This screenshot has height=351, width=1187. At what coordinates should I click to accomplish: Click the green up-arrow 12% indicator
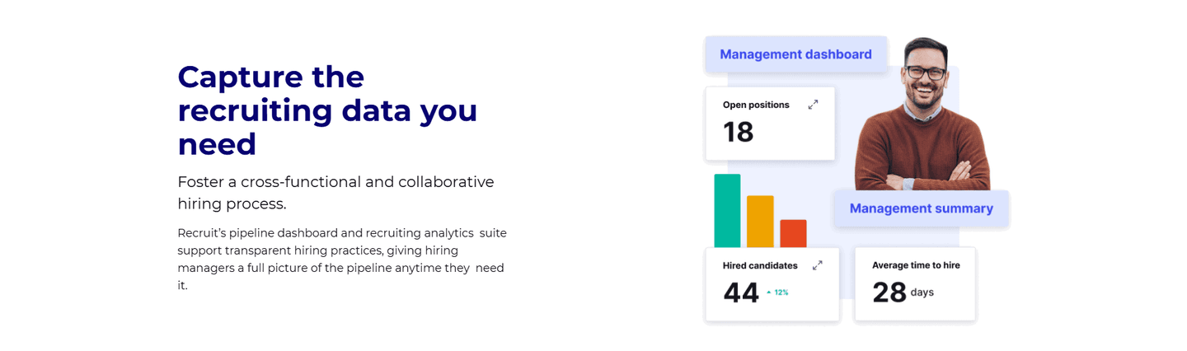pyautogui.click(x=777, y=292)
